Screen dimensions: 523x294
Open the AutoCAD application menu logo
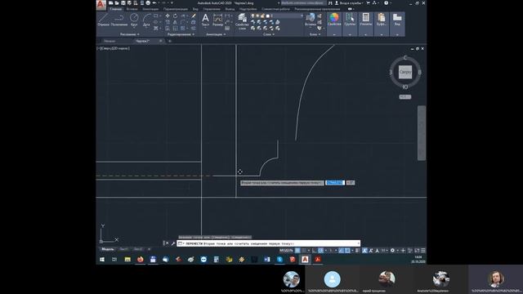[101, 5]
